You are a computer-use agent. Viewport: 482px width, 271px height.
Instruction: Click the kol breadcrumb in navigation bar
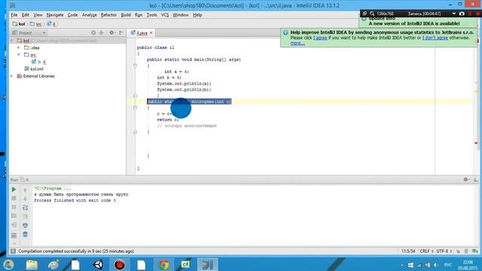pos(19,24)
